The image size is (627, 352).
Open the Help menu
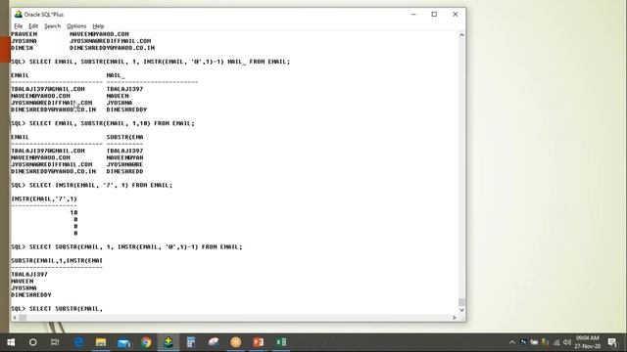pyautogui.click(x=98, y=26)
